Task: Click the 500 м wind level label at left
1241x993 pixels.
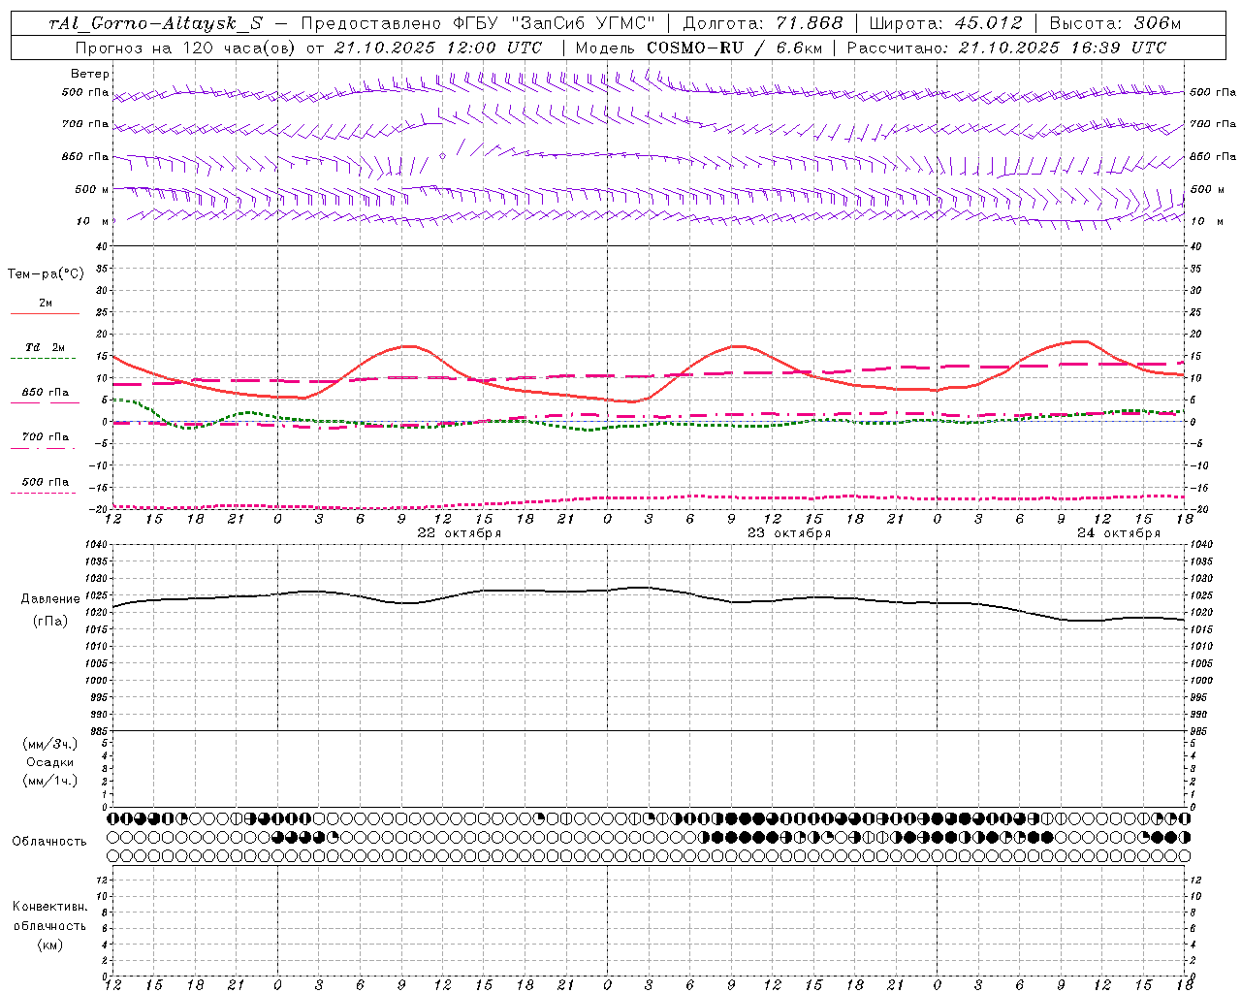Action: 92,189
